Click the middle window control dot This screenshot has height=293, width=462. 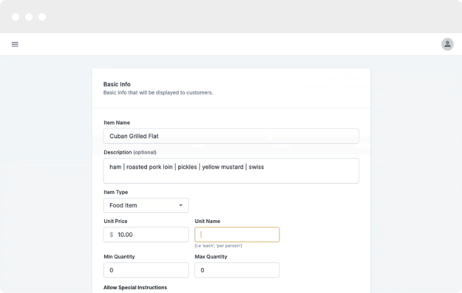click(x=29, y=17)
